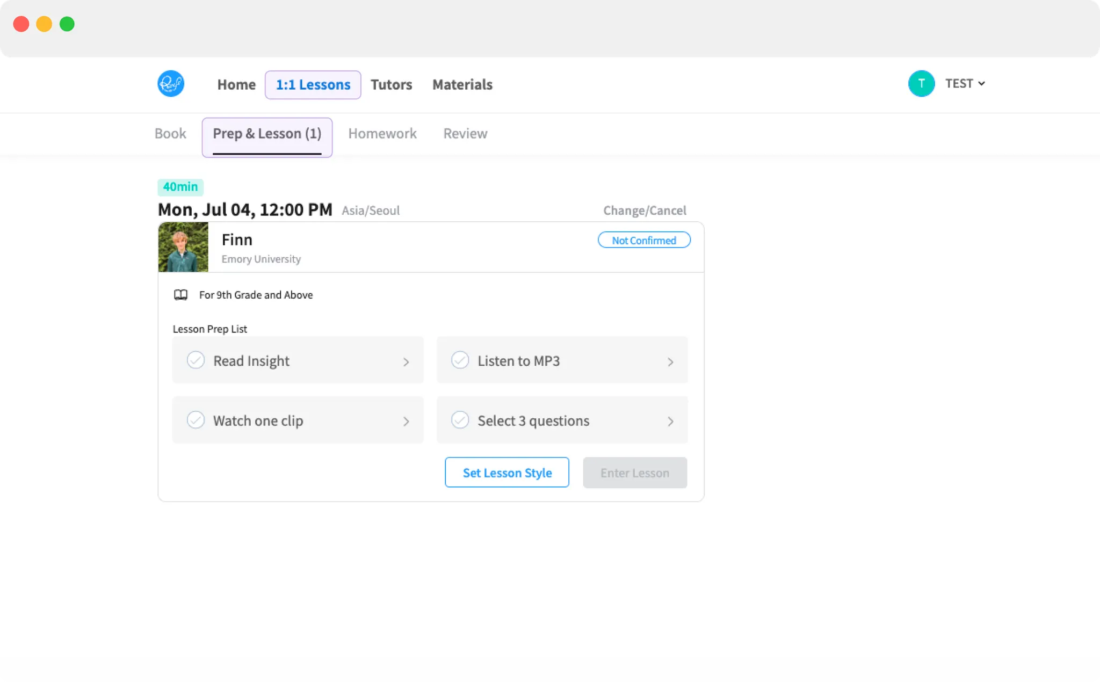The width and height of the screenshot is (1100, 682).
Task: Expand Watch one clip chevron arrow
Action: click(406, 422)
